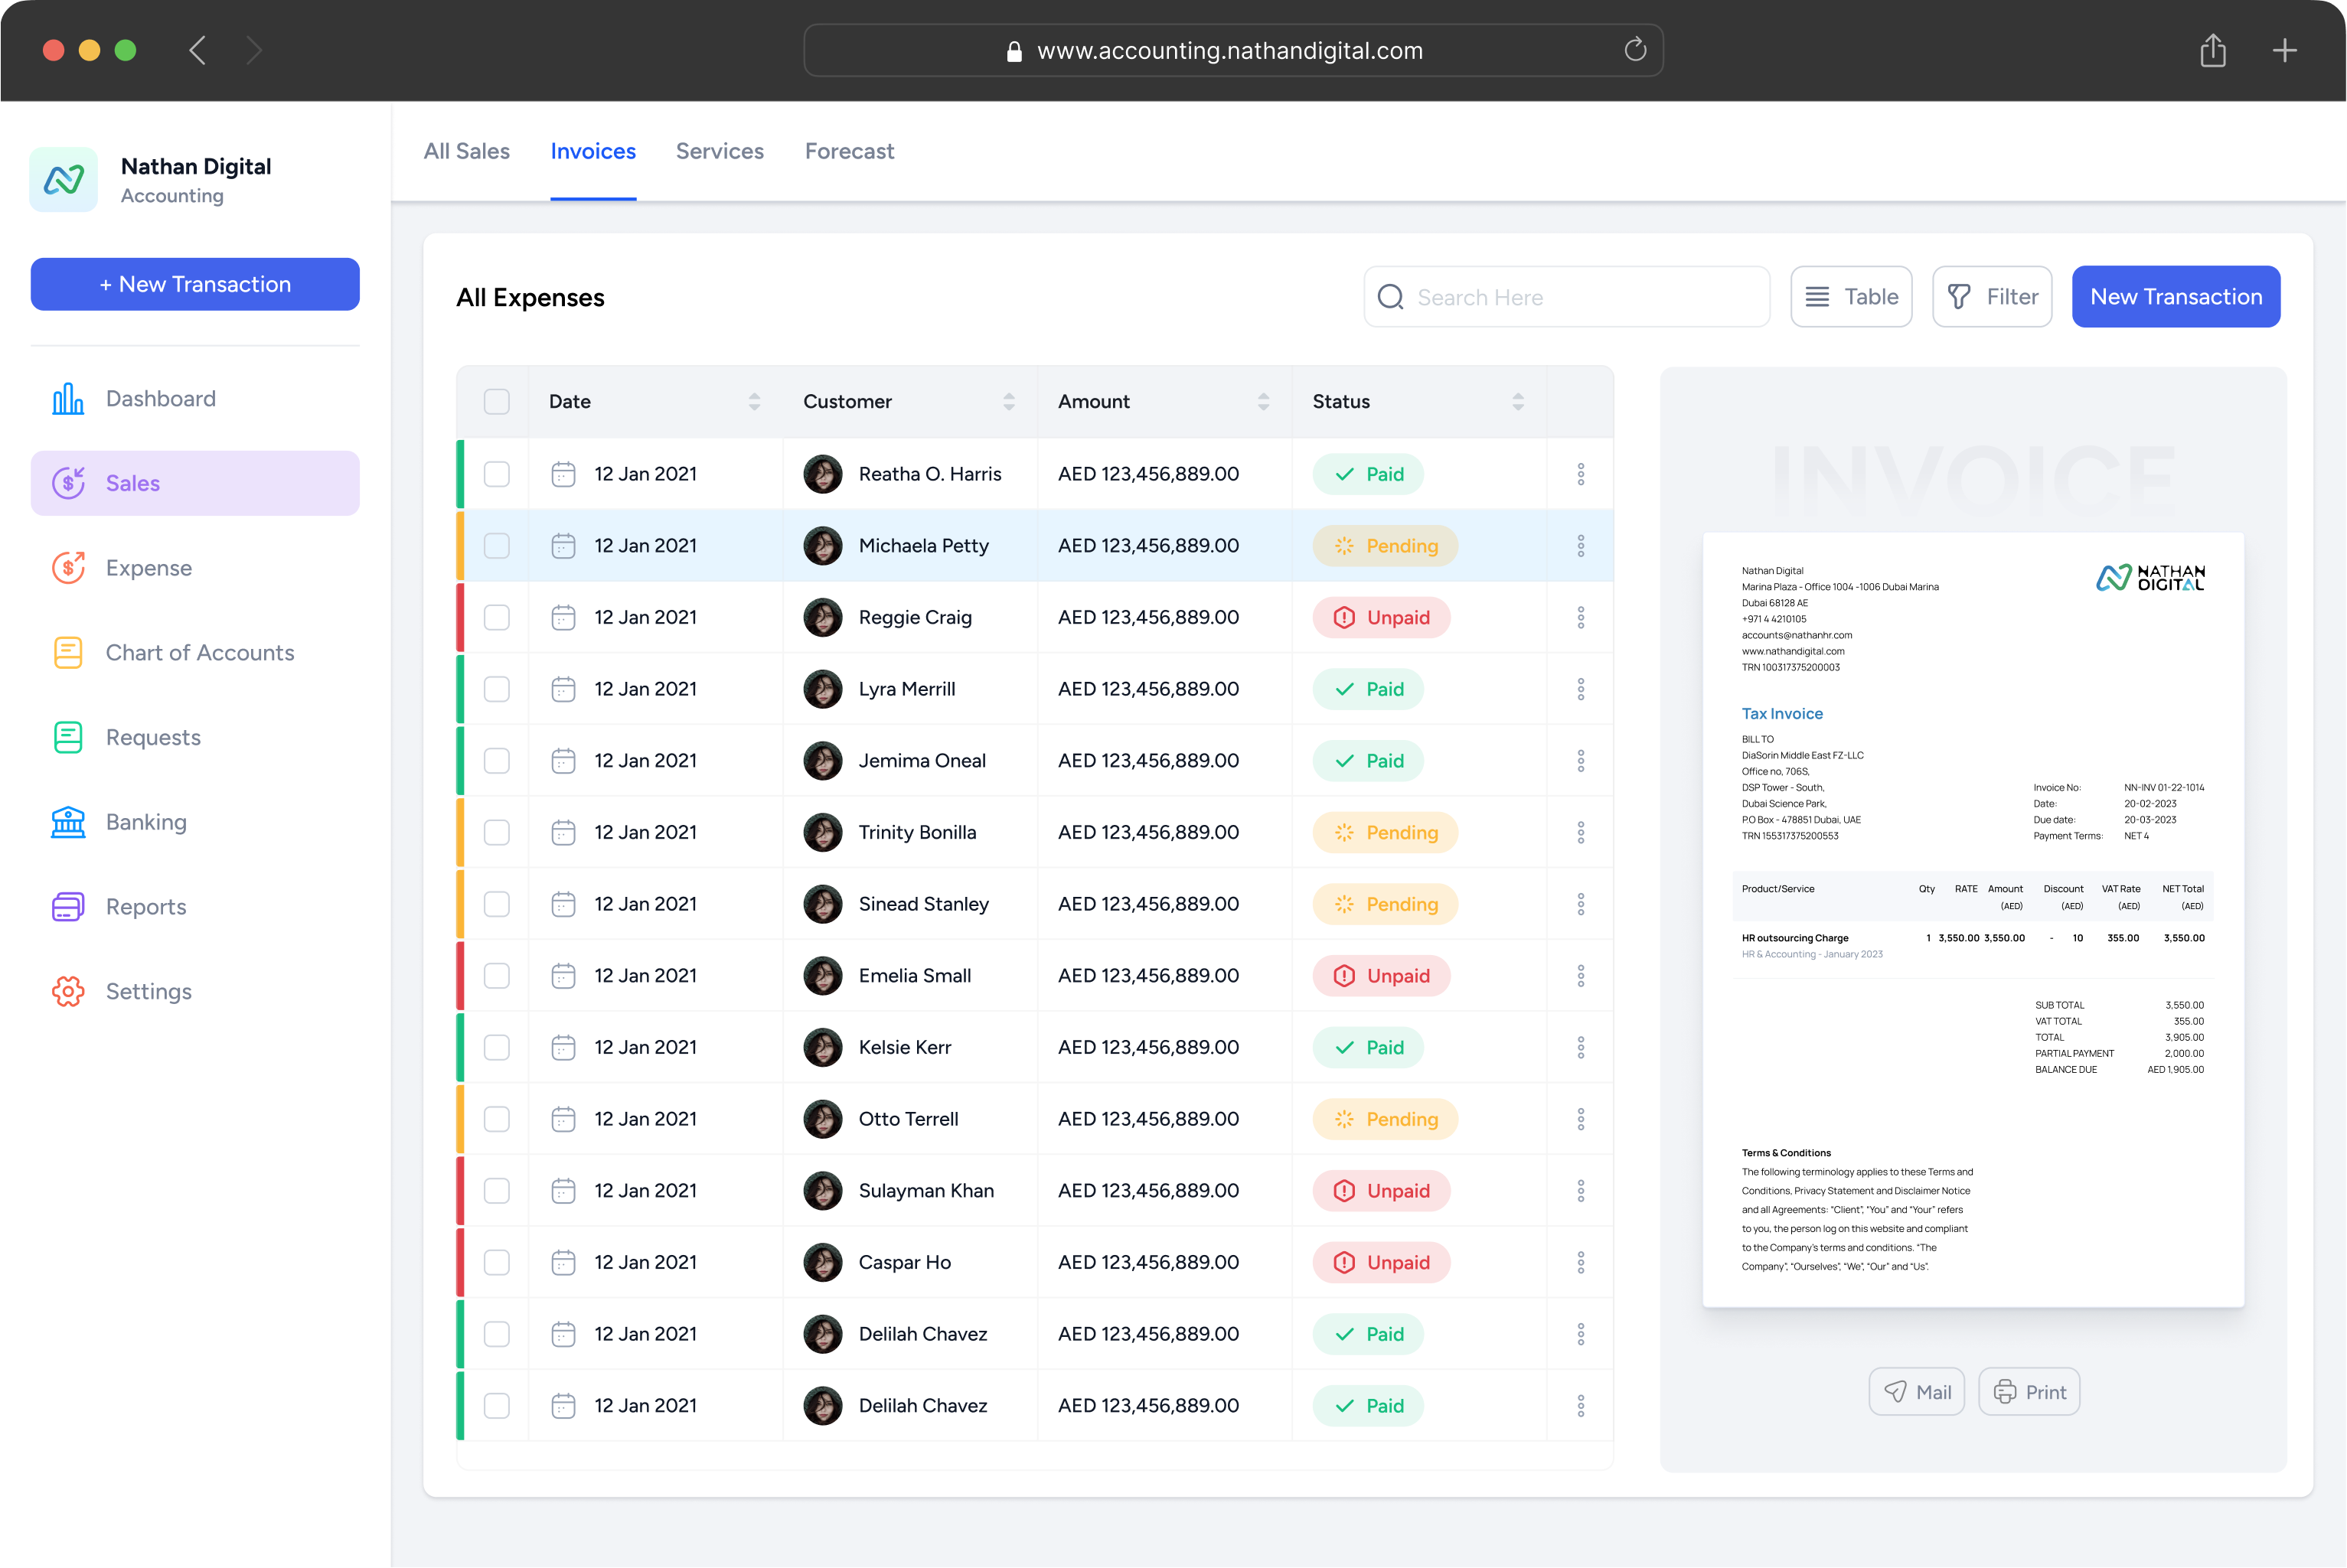
Task: Click calendar icon in Lyra Merrill row
Action: (x=564, y=689)
